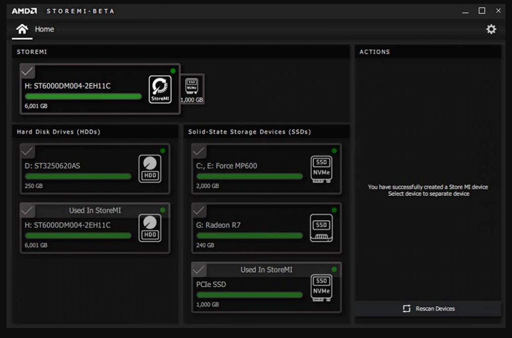Click capacity bar of D: ST3250620AS

pos(78,176)
